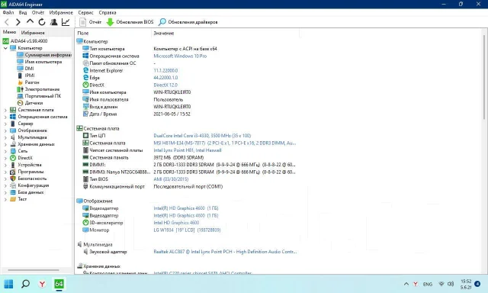Switch to the Избранное sidebar tab
Screen dimensions: 488x293
pyautogui.click(x=33, y=32)
